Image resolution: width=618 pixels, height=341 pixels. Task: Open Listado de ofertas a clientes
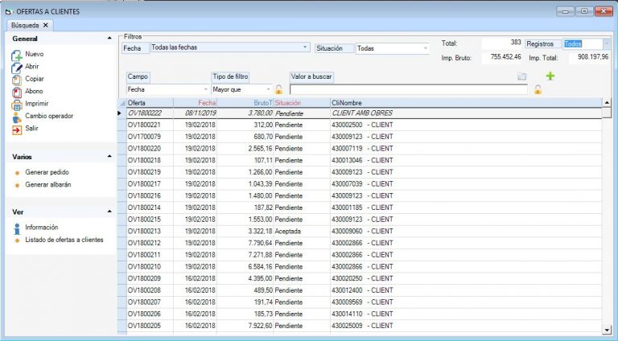click(x=64, y=240)
